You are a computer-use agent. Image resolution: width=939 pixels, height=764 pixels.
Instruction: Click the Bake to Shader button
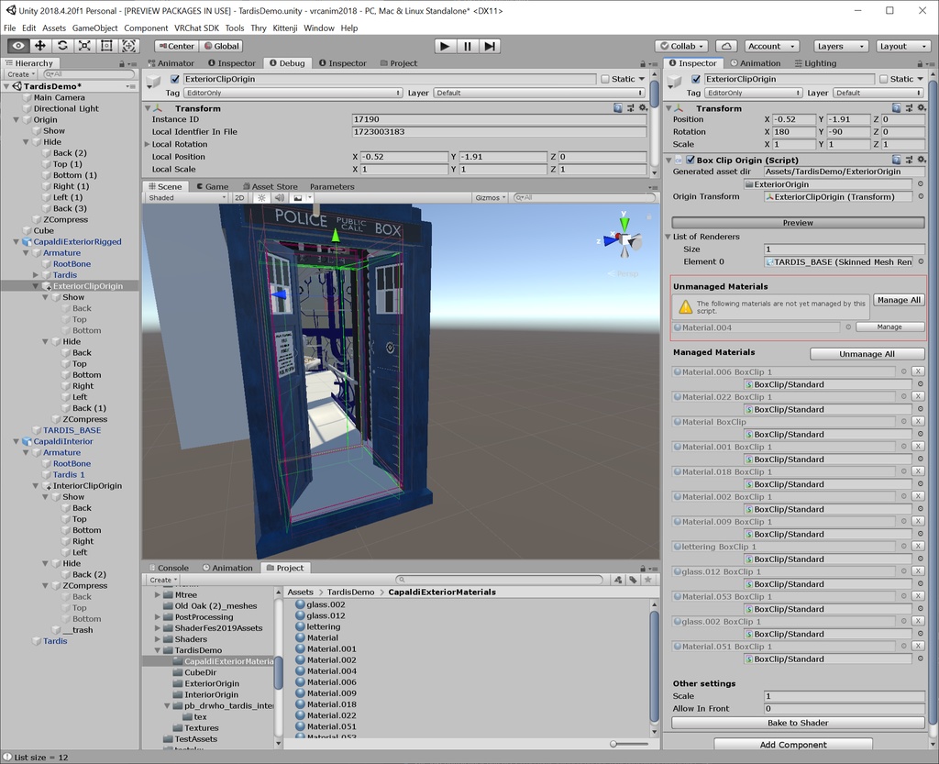coord(797,723)
